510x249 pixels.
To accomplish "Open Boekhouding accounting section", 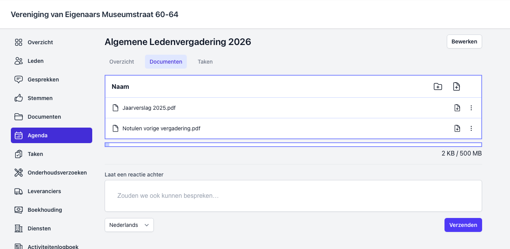I will (x=45, y=210).
